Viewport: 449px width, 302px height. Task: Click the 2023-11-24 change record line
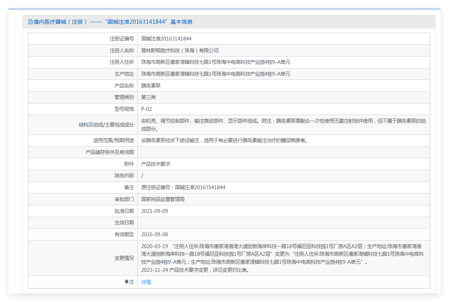(x=195, y=270)
